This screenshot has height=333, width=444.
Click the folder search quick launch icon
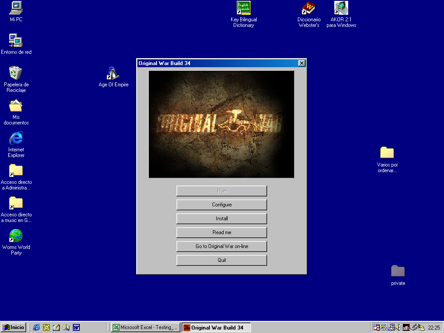[66, 328]
